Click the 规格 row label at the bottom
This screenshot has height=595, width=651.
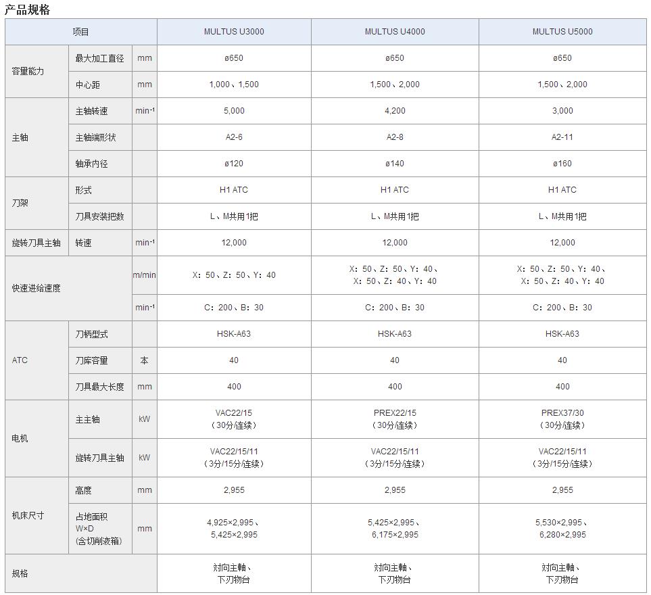20,573
